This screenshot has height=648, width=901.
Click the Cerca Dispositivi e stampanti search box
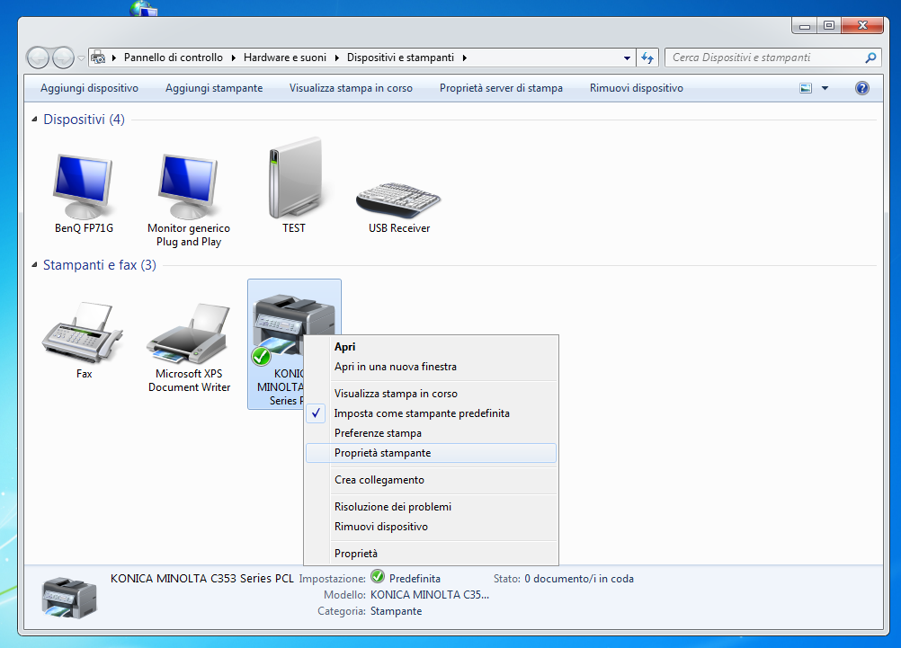click(x=764, y=58)
